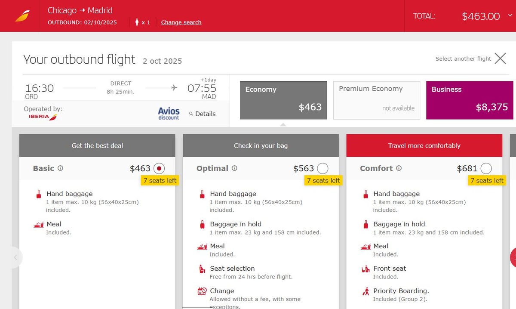Select the Basic fare radio button
This screenshot has height=309, width=516.
[x=159, y=168]
